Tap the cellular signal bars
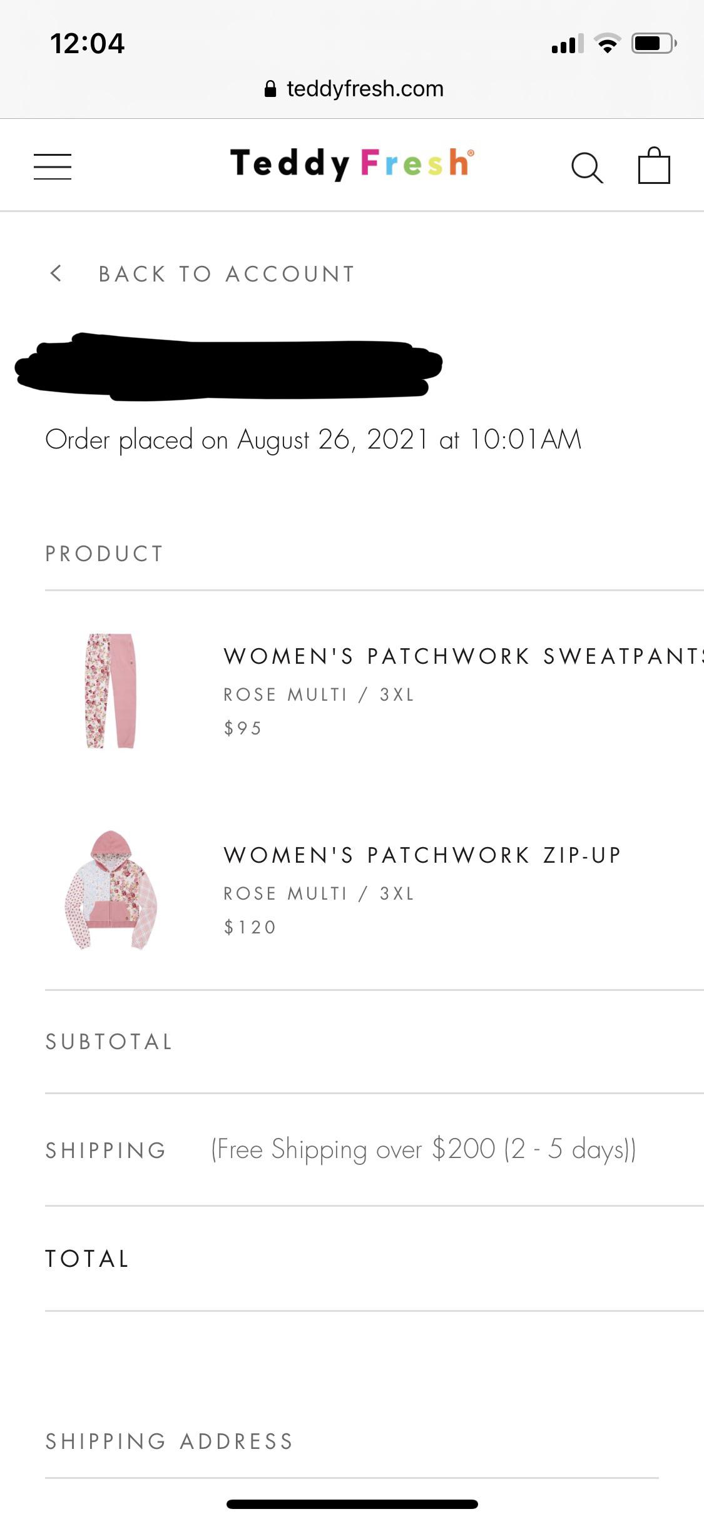This screenshot has height=1524, width=704. click(x=567, y=44)
